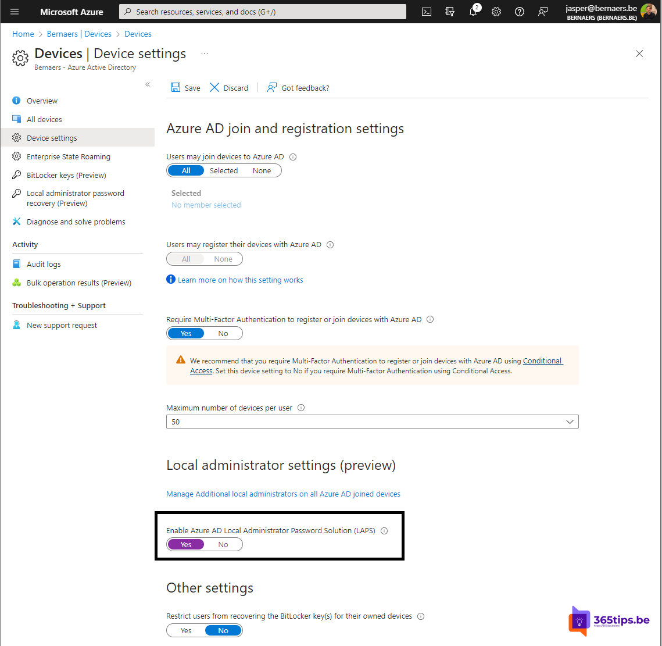The height and width of the screenshot is (646, 662).
Task: Click info icon beside BitLocker restriction setting
Action: coord(420,616)
